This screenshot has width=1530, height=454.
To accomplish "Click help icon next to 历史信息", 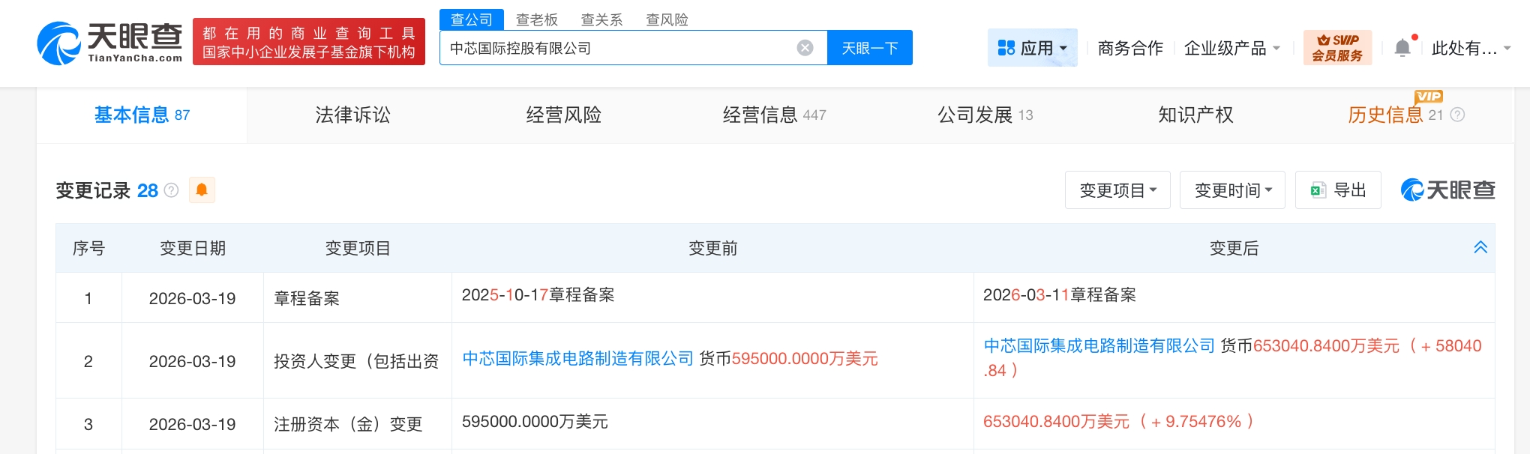I will coord(1457,115).
